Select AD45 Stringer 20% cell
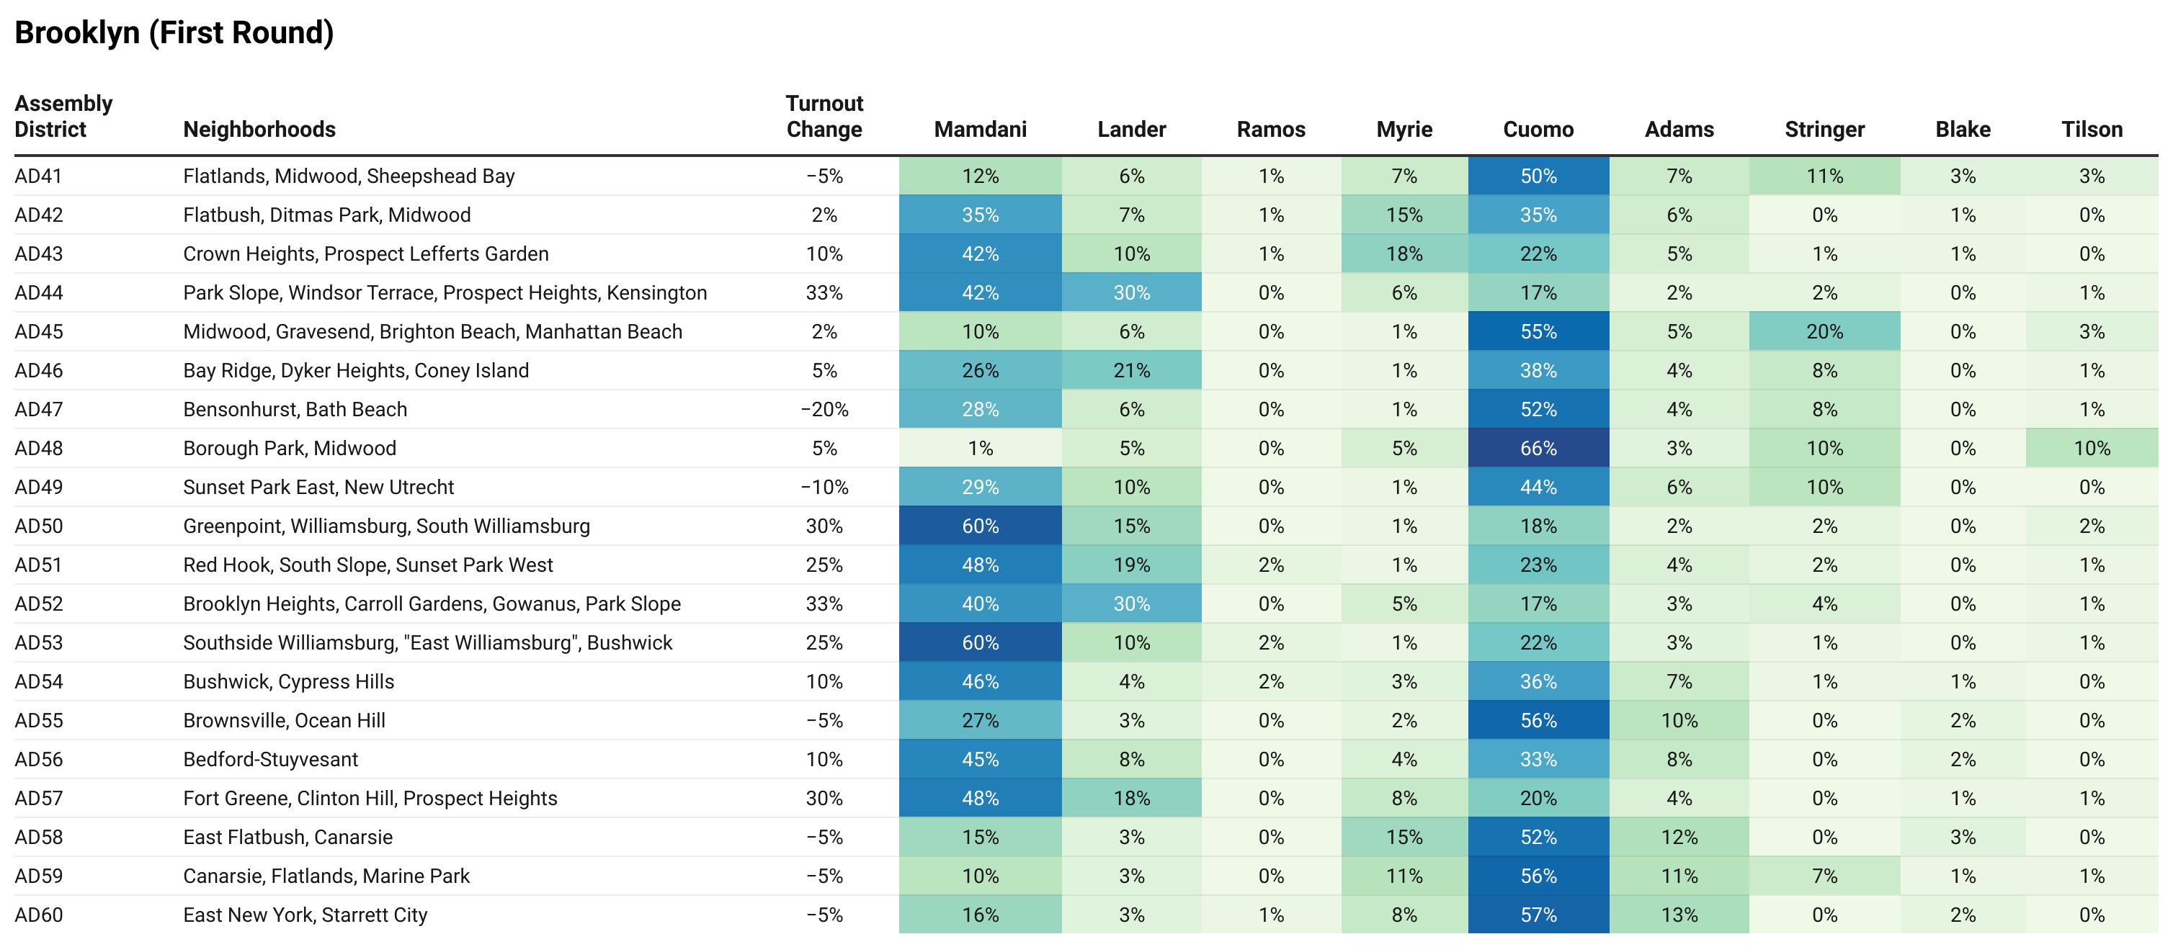This screenshot has width=2173, height=947. [1824, 331]
